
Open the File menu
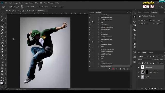[6, 3]
